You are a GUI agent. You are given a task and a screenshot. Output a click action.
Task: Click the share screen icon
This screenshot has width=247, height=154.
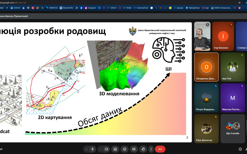pyautogui.click(x=115, y=149)
